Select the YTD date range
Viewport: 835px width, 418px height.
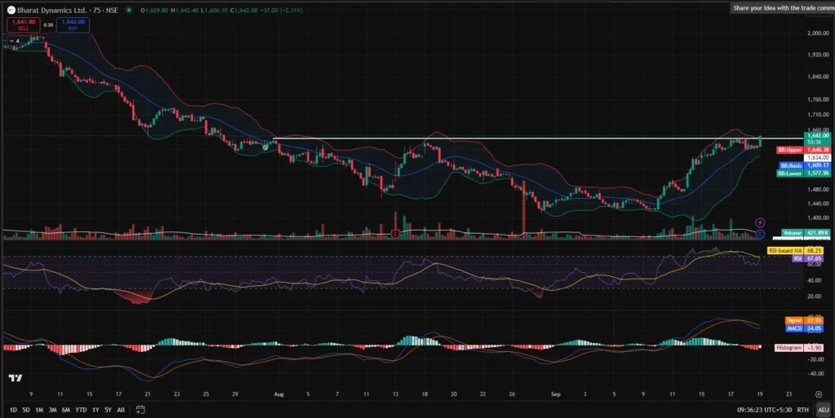point(81,409)
